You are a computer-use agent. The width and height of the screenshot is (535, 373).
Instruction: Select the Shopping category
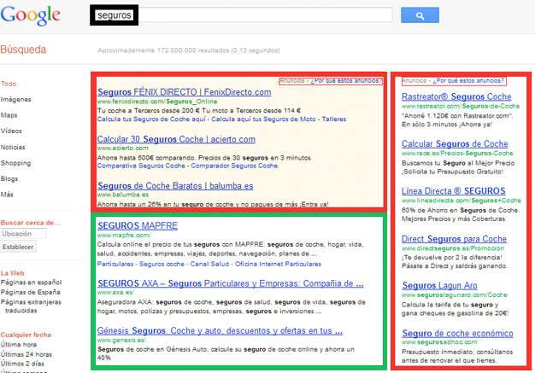(15, 163)
